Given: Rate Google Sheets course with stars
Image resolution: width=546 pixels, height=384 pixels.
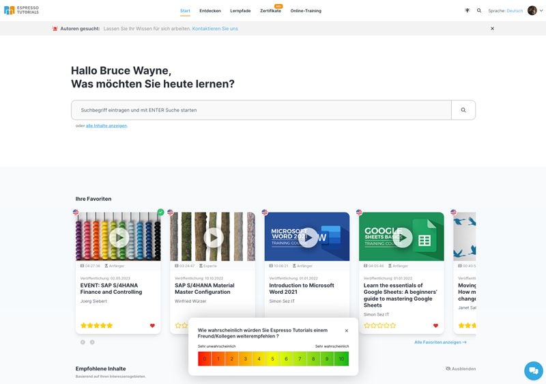Looking at the screenshot, I should click(380, 325).
